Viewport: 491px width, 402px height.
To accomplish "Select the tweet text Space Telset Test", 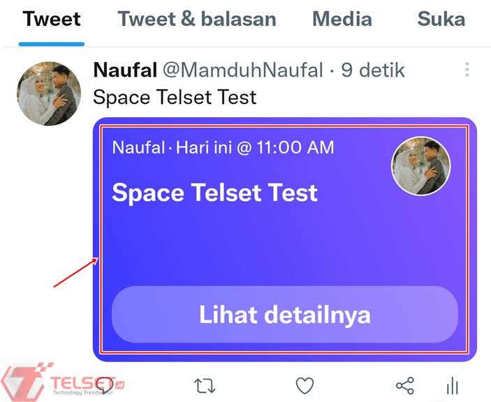I will click(175, 97).
